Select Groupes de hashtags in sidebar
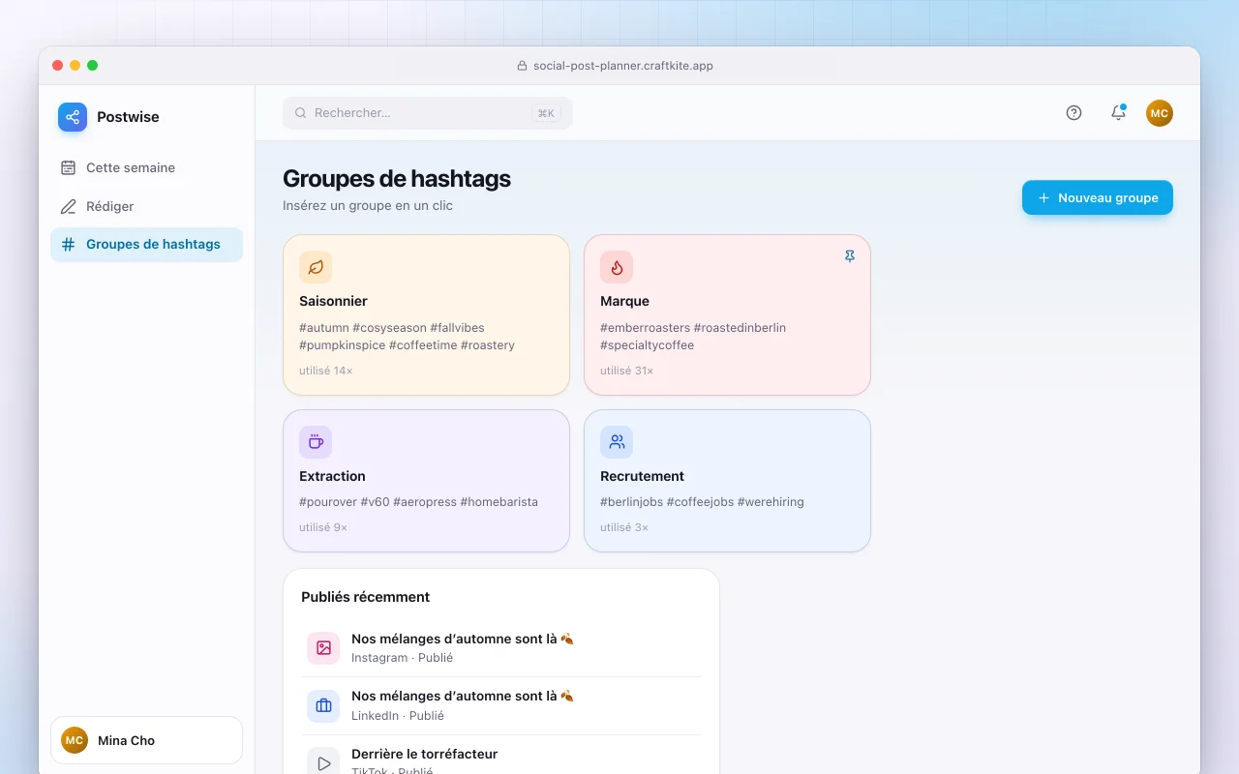The width and height of the screenshot is (1239, 774). tap(146, 245)
